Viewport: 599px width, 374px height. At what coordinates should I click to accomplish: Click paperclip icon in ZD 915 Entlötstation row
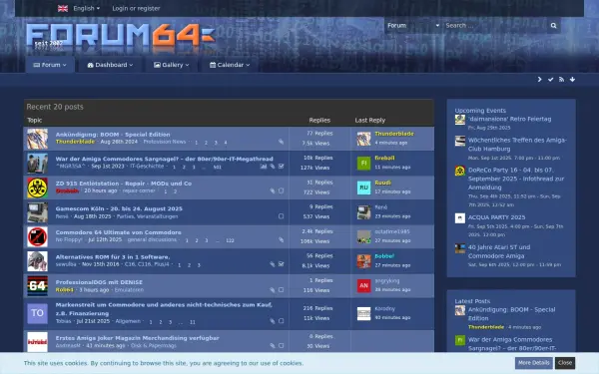pos(273,190)
